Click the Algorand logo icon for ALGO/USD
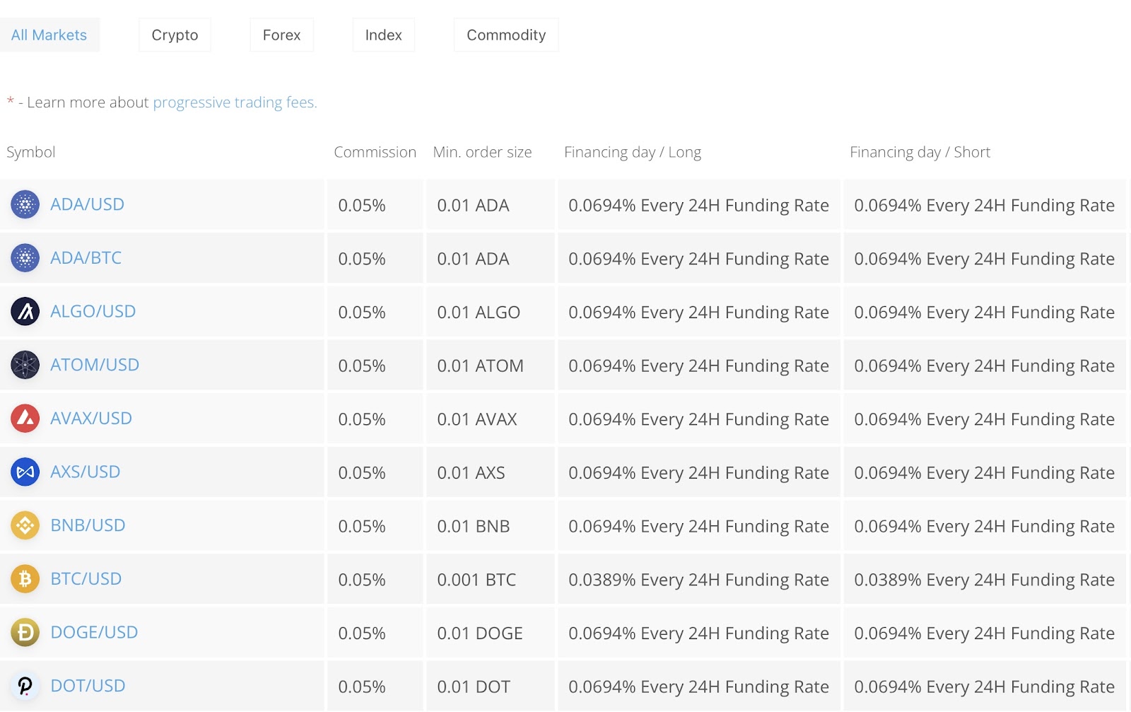Image resolution: width=1131 pixels, height=712 pixels. pos(25,312)
